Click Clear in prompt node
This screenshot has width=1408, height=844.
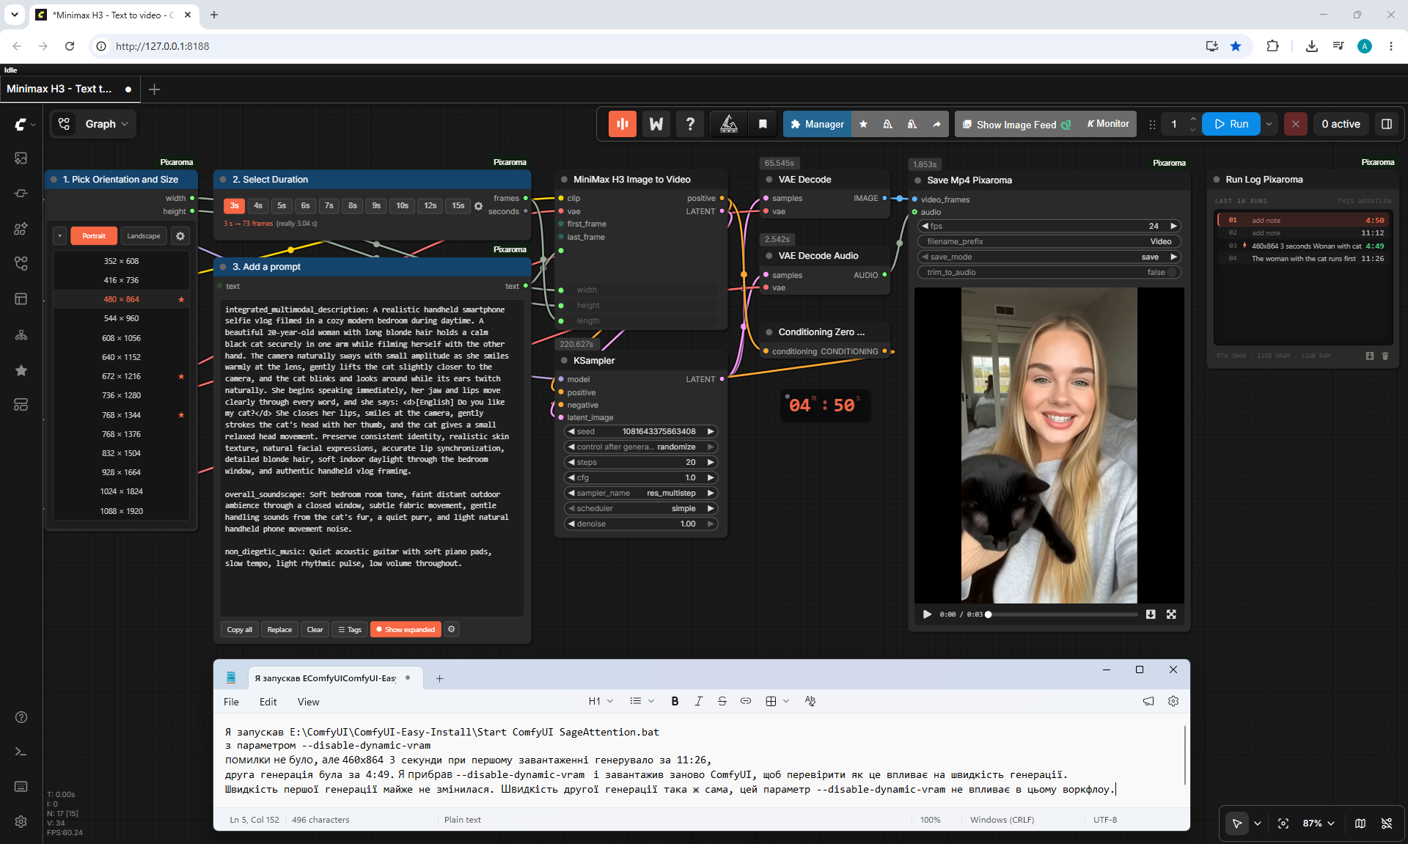315,629
